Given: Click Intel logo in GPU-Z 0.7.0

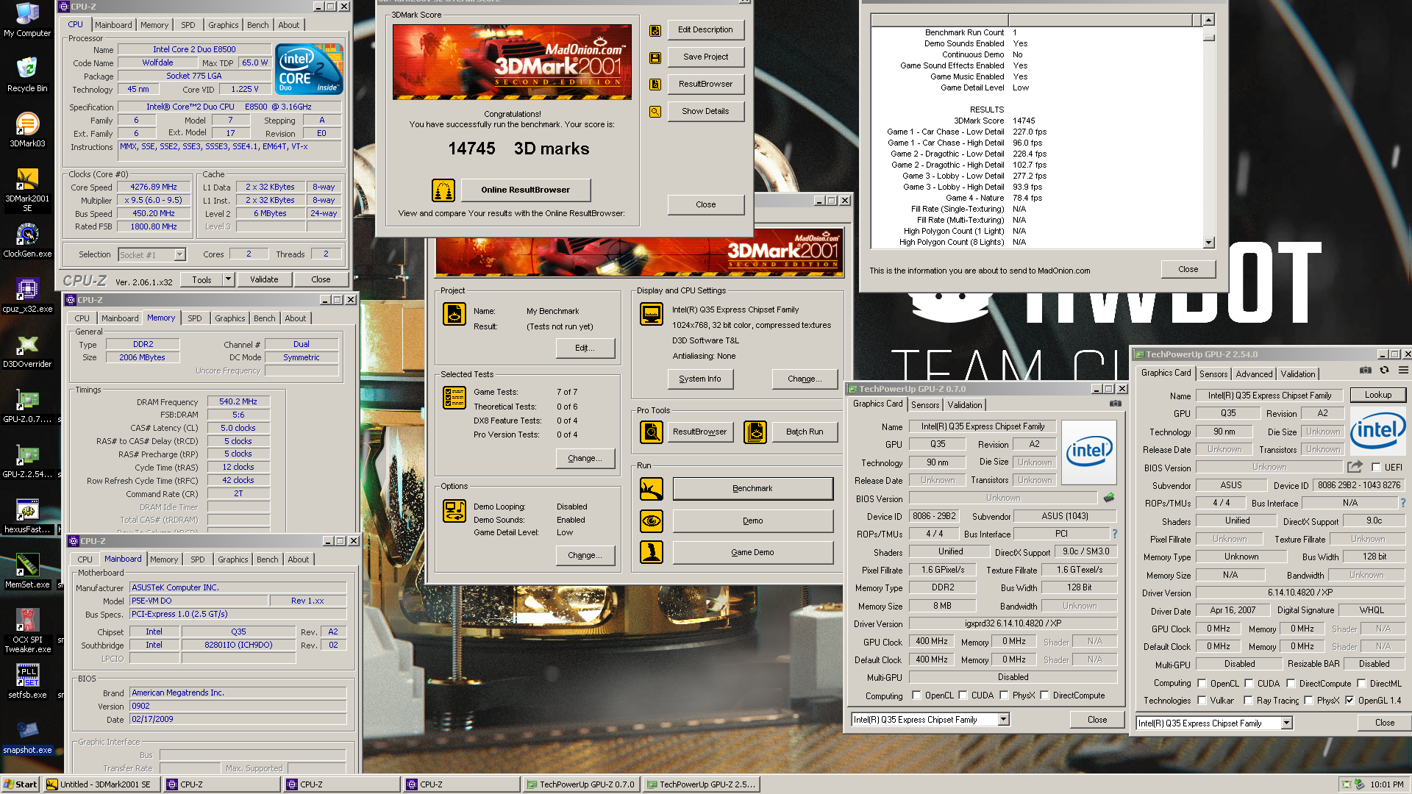Looking at the screenshot, I should (1089, 451).
